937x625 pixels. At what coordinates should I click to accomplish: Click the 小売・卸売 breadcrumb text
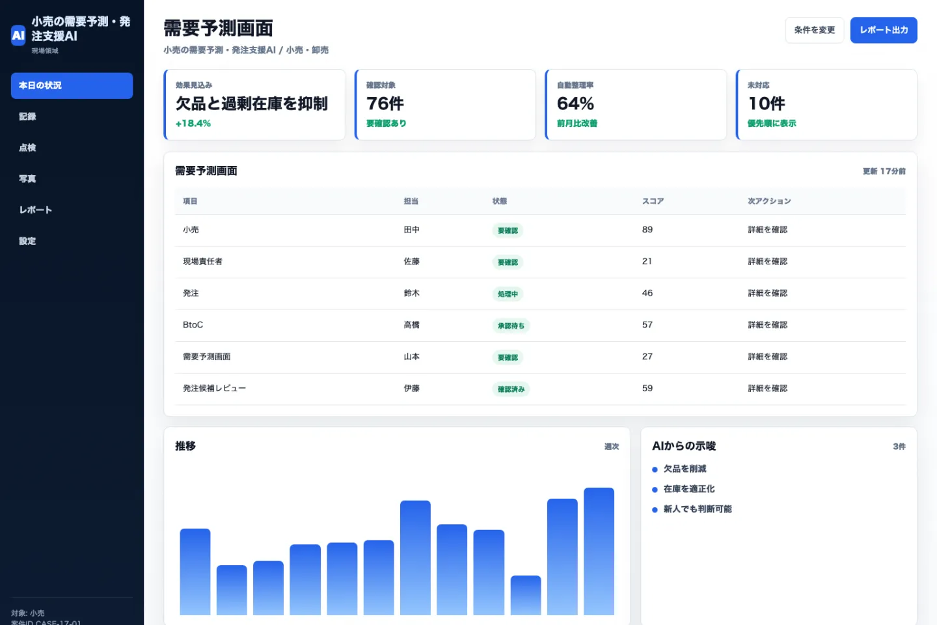307,50
